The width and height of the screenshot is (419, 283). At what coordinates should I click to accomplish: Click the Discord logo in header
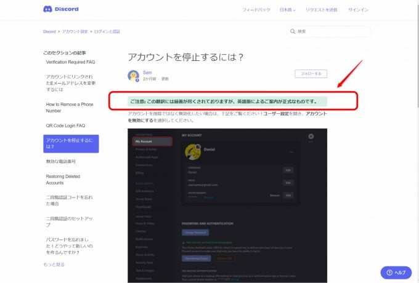point(60,9)
